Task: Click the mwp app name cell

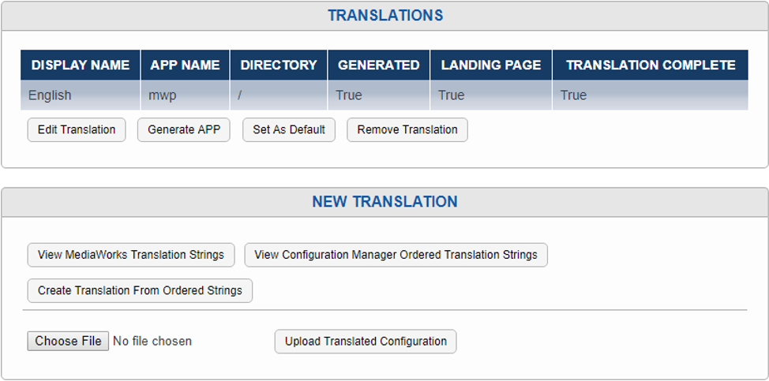Action: click(185, 95)
